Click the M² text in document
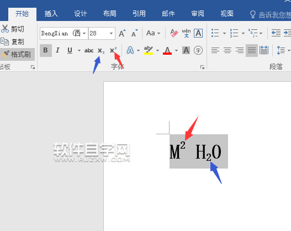The width and height of the screenshot is (291, 231). 177,150
